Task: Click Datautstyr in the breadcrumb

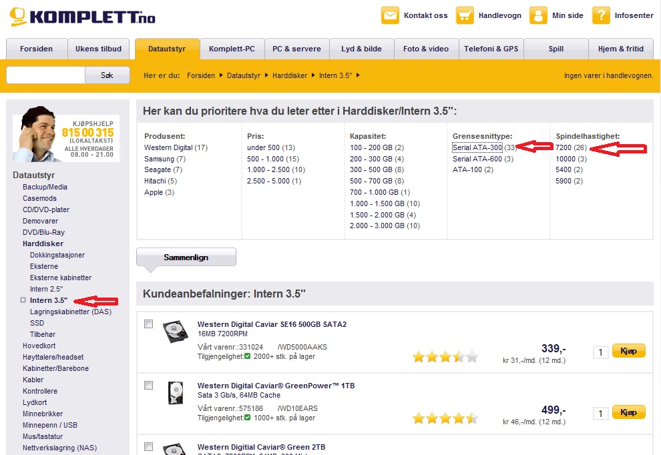Action: point(244,75)
